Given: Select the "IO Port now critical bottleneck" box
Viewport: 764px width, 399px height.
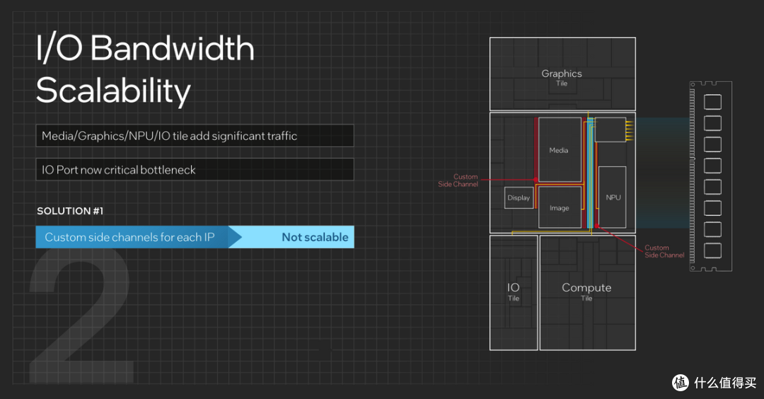Looking at the screenshot, I should (x=195, y=170).
